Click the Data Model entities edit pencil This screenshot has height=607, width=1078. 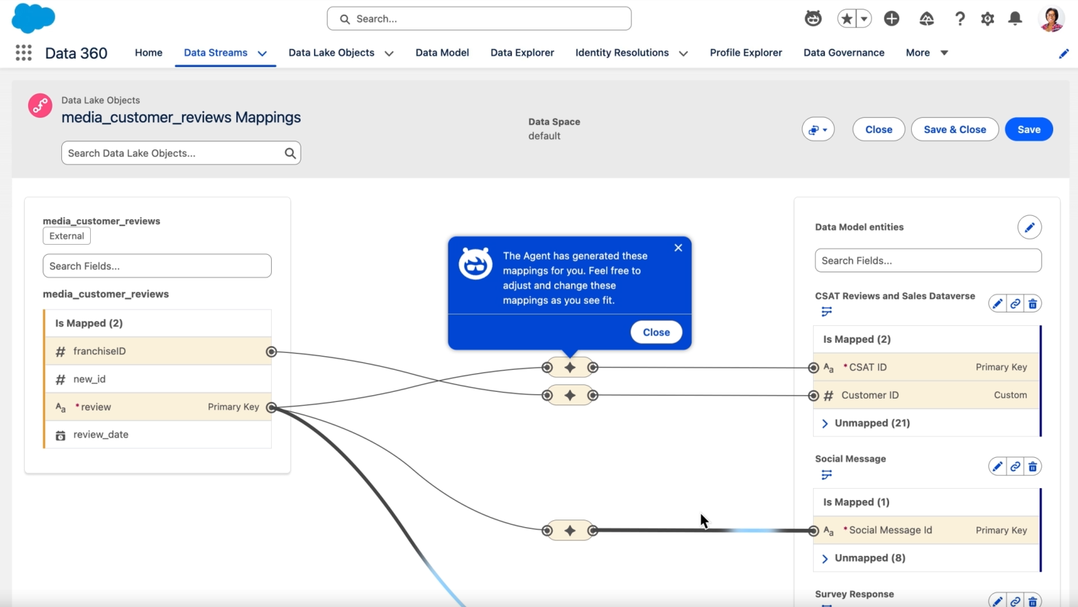click(1029, 227)
